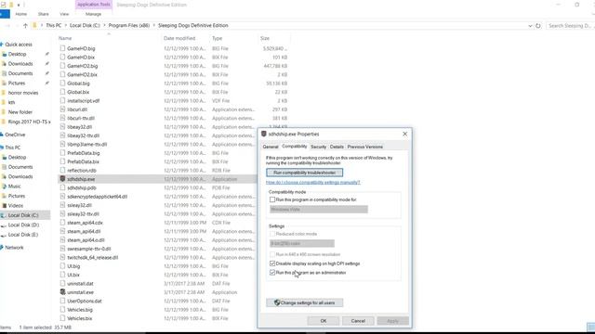Click the Videos icon in sidebar

tap(5, 206)
